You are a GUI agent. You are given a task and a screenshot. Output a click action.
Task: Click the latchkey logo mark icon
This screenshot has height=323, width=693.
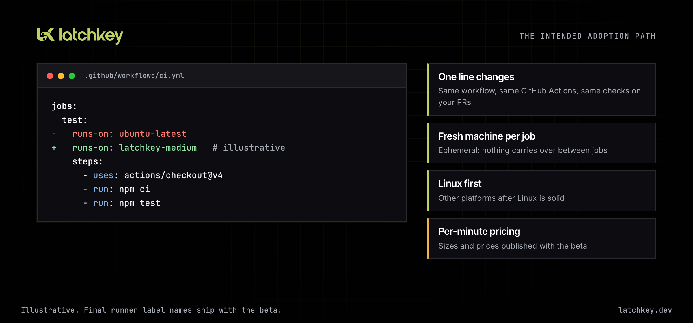(x=45, y=34)
